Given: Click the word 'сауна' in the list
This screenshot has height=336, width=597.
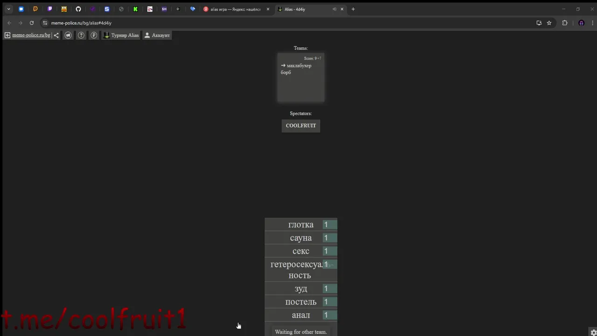Looking at the screenshot, I should 301,238.
